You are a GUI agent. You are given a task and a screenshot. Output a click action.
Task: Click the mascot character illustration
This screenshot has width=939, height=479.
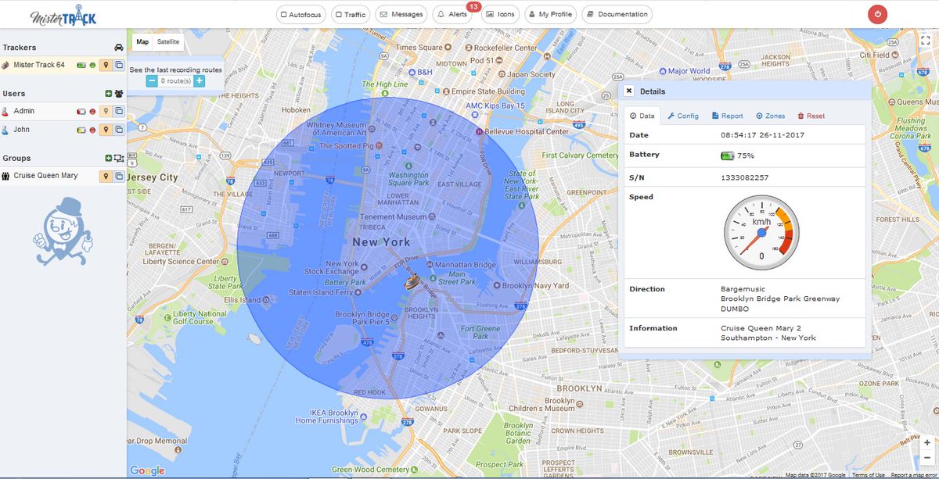(63, 232)
